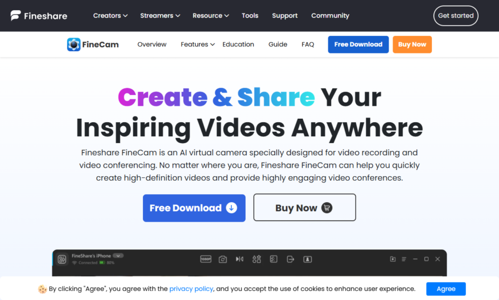
Task: Click the switch camera icon
Action: tap(223, 259)
